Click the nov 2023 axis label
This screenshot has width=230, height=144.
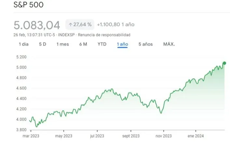pos(163,136)
